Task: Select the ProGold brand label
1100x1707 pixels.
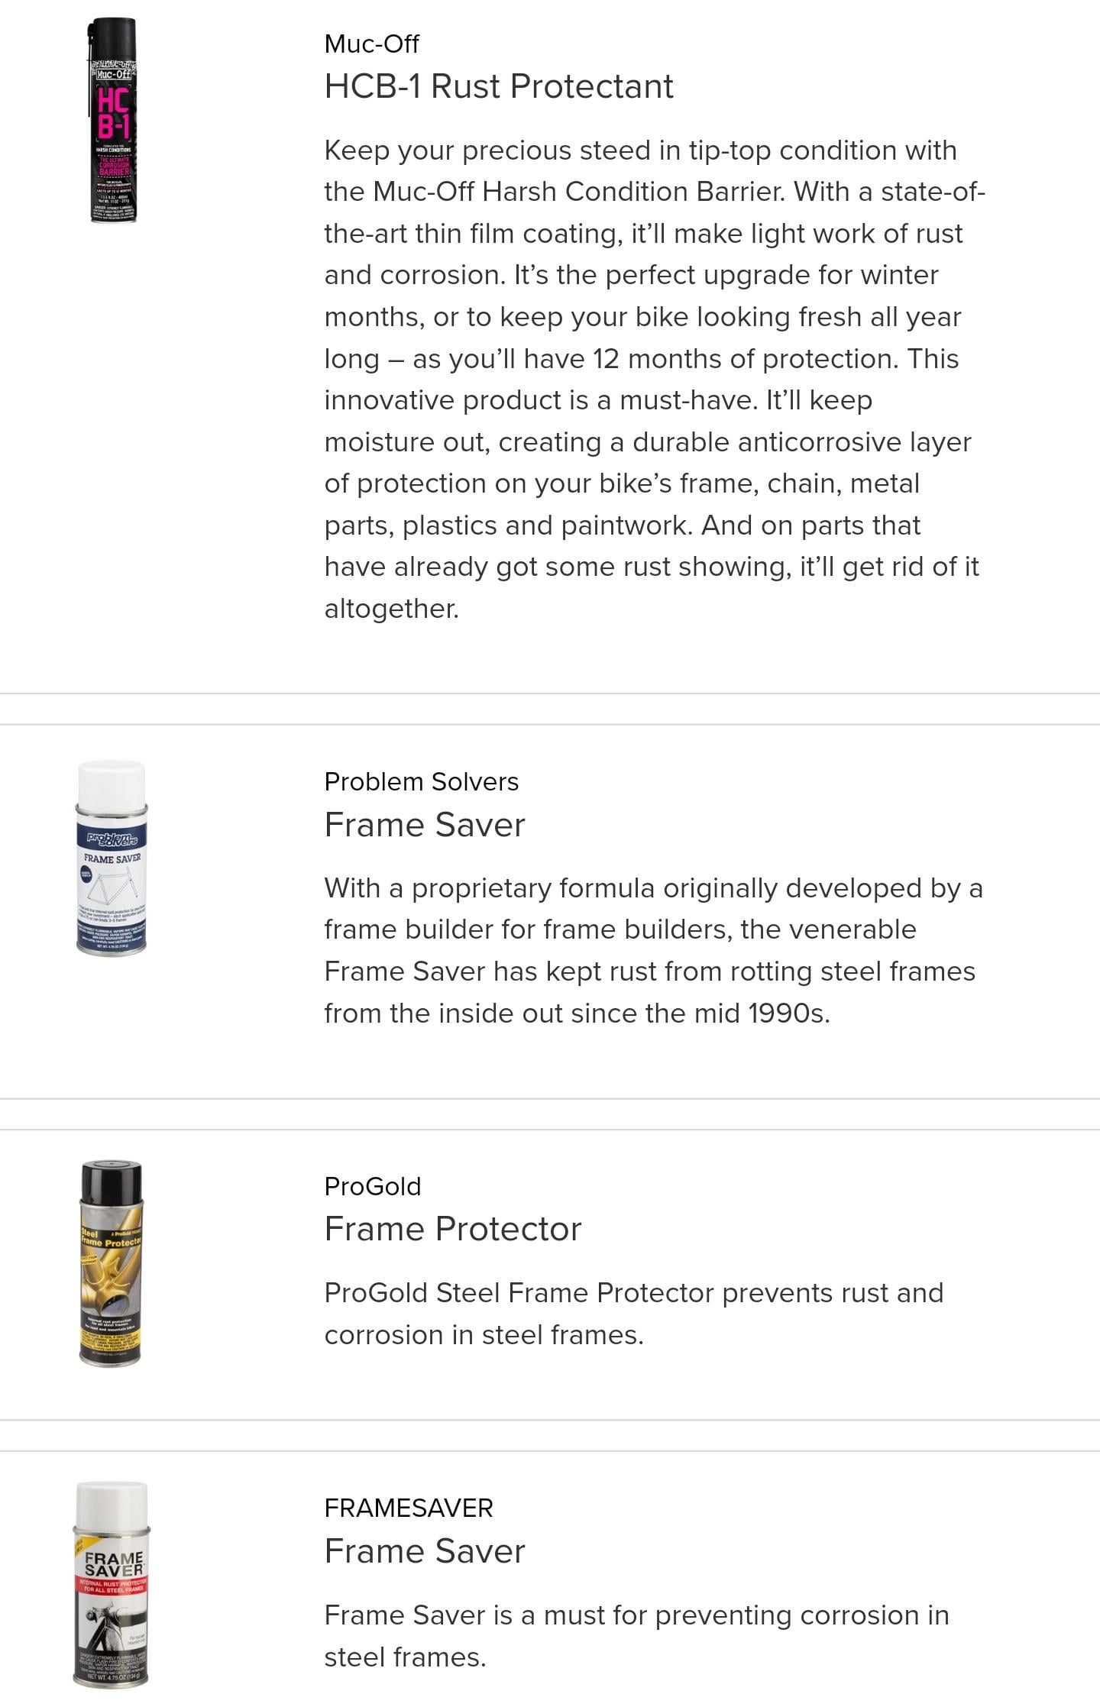Action: click(373, 1186)
